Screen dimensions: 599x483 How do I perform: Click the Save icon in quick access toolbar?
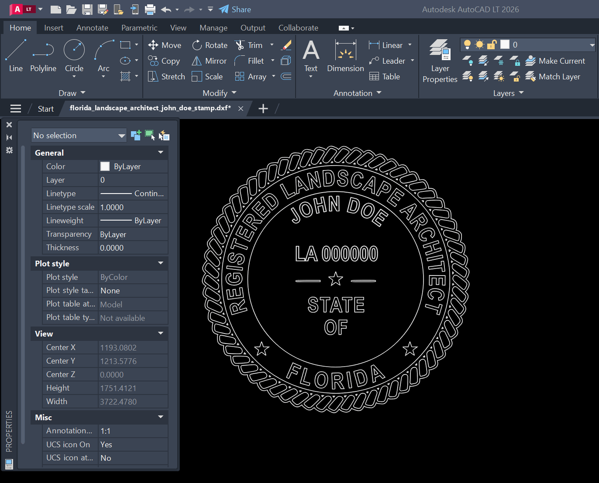point(87,9)
